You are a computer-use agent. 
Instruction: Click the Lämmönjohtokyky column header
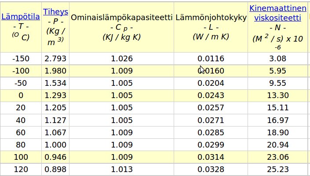point(211,18)
